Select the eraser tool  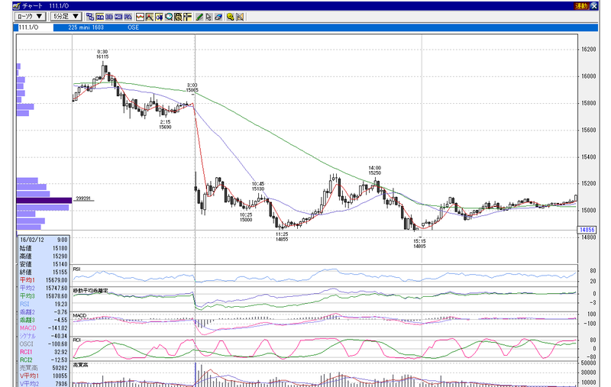pyautogui.click(x=218, y=17)
